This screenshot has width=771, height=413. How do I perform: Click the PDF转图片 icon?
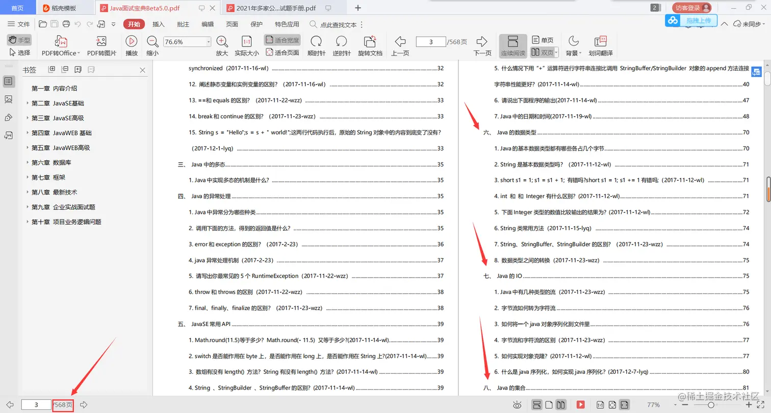[101, 42]
